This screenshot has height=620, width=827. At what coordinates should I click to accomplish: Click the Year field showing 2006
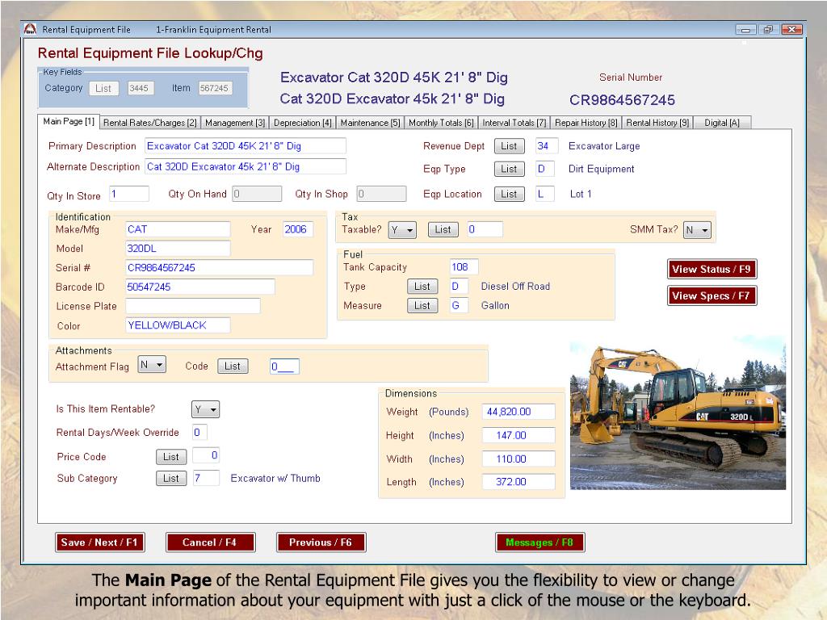[298, 229]
